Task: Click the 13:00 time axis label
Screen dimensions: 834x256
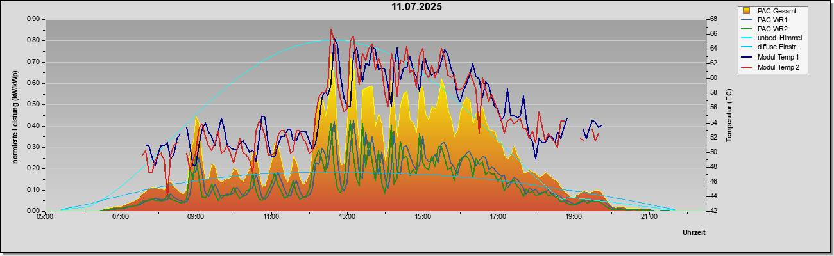Action: point(347,218)
